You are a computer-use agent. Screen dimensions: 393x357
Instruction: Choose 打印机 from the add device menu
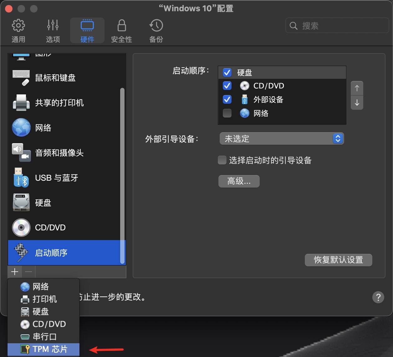click(x=43, y=299)
